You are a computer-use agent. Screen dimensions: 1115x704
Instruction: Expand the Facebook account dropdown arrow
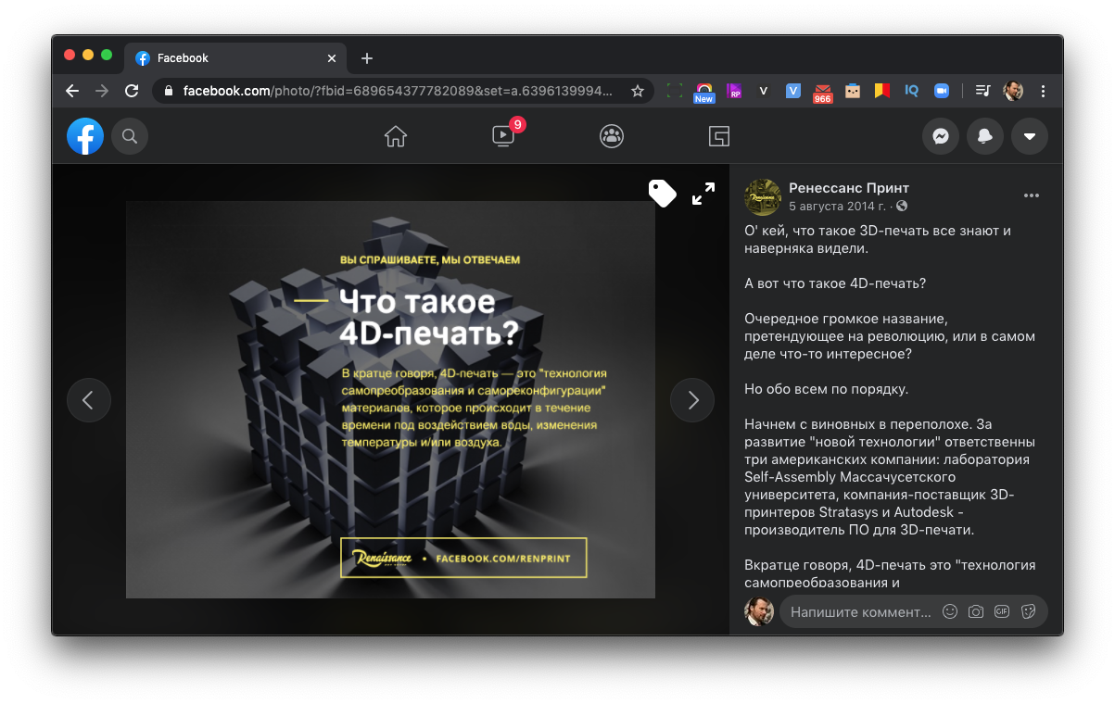1029,136
